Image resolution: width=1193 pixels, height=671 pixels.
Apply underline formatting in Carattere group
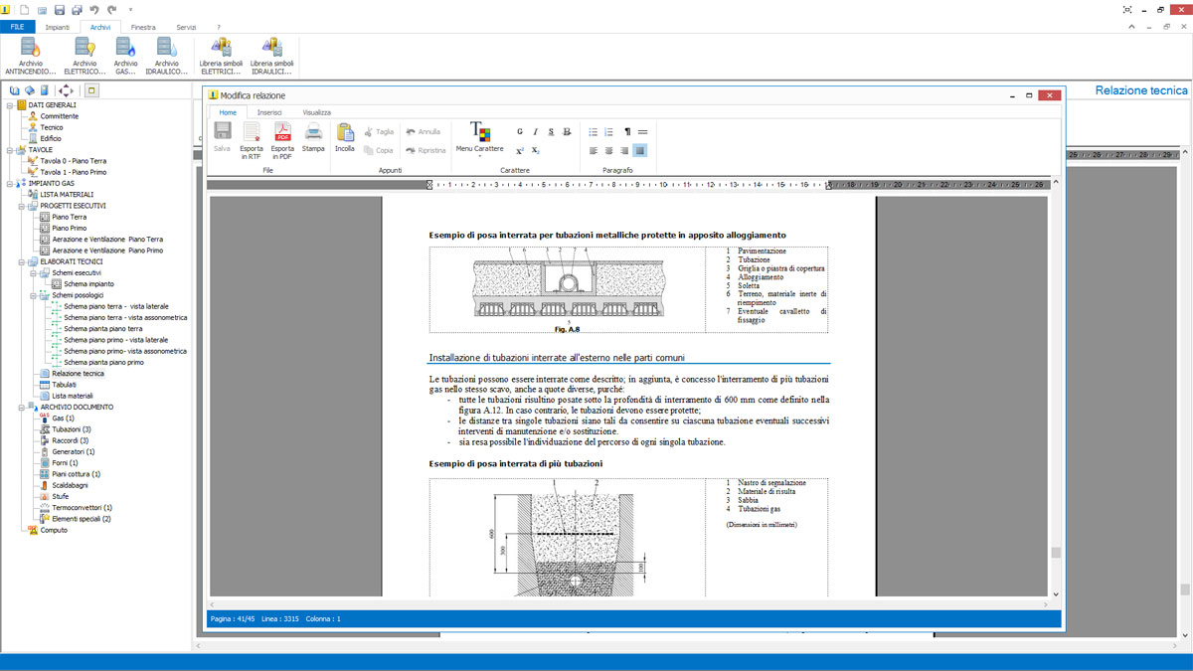tap(552, 131)
